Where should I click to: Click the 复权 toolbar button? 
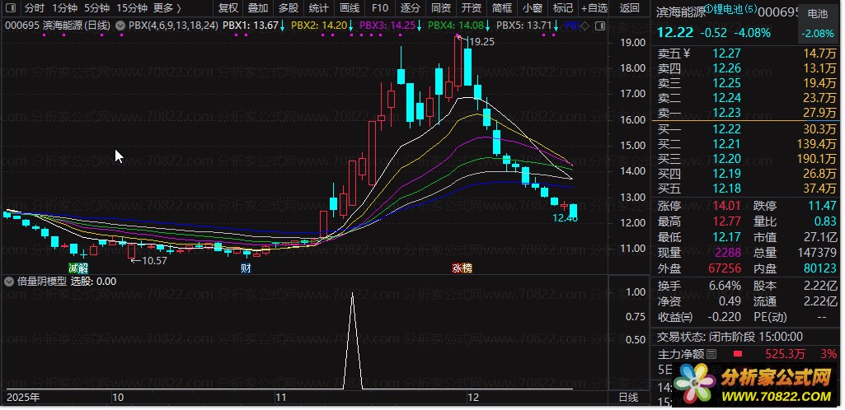tap(228, 8)
